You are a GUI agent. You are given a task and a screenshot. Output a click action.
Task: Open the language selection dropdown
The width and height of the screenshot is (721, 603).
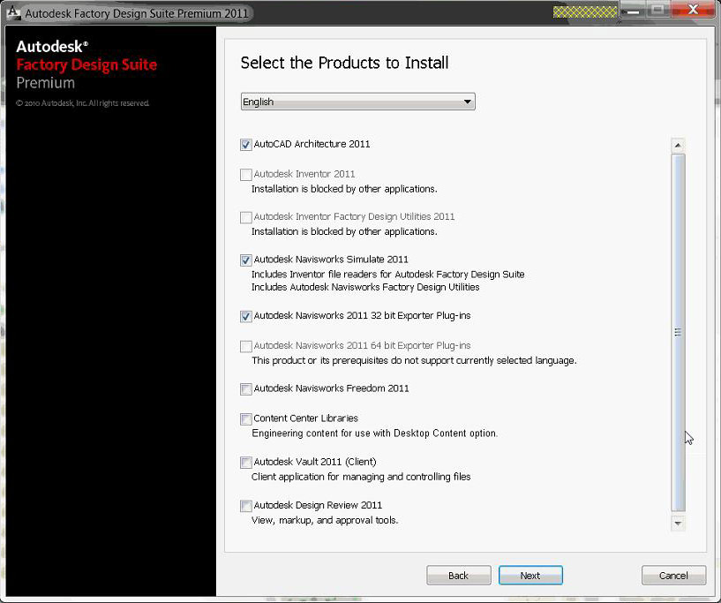[x=357, y=101]
